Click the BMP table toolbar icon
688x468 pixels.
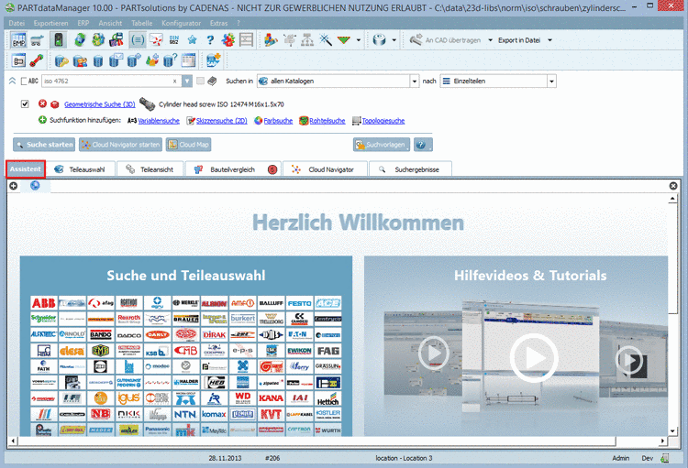(x=18, y=40)
